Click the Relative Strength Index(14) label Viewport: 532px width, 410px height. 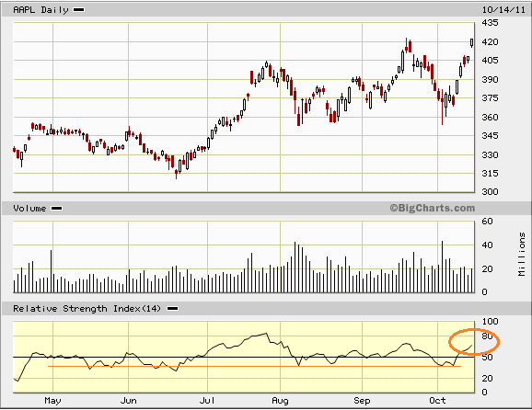click(87, 309)
